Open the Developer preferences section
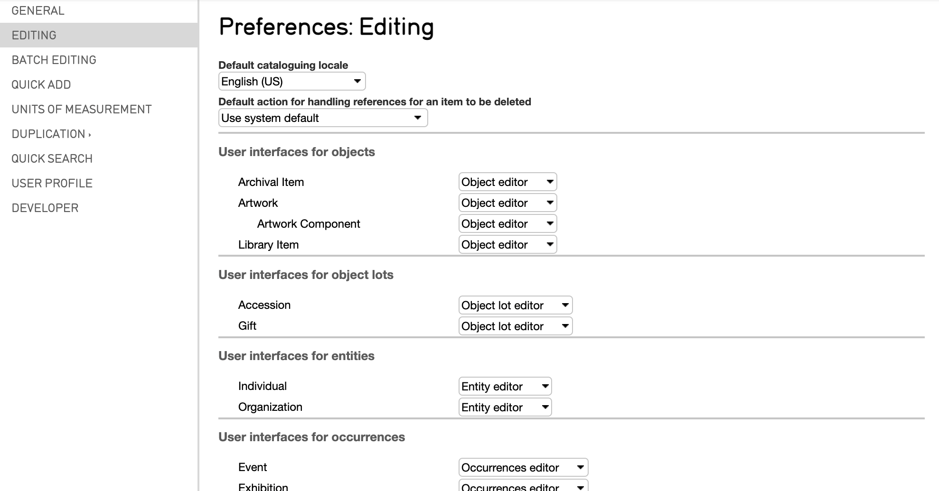This screenshot has height=491, width=939. (x=45, y=208)
